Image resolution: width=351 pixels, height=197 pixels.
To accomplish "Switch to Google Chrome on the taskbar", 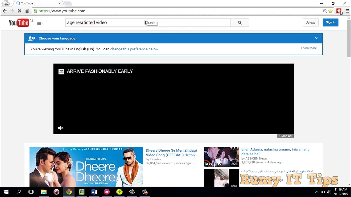I will (x=69, y=192).
